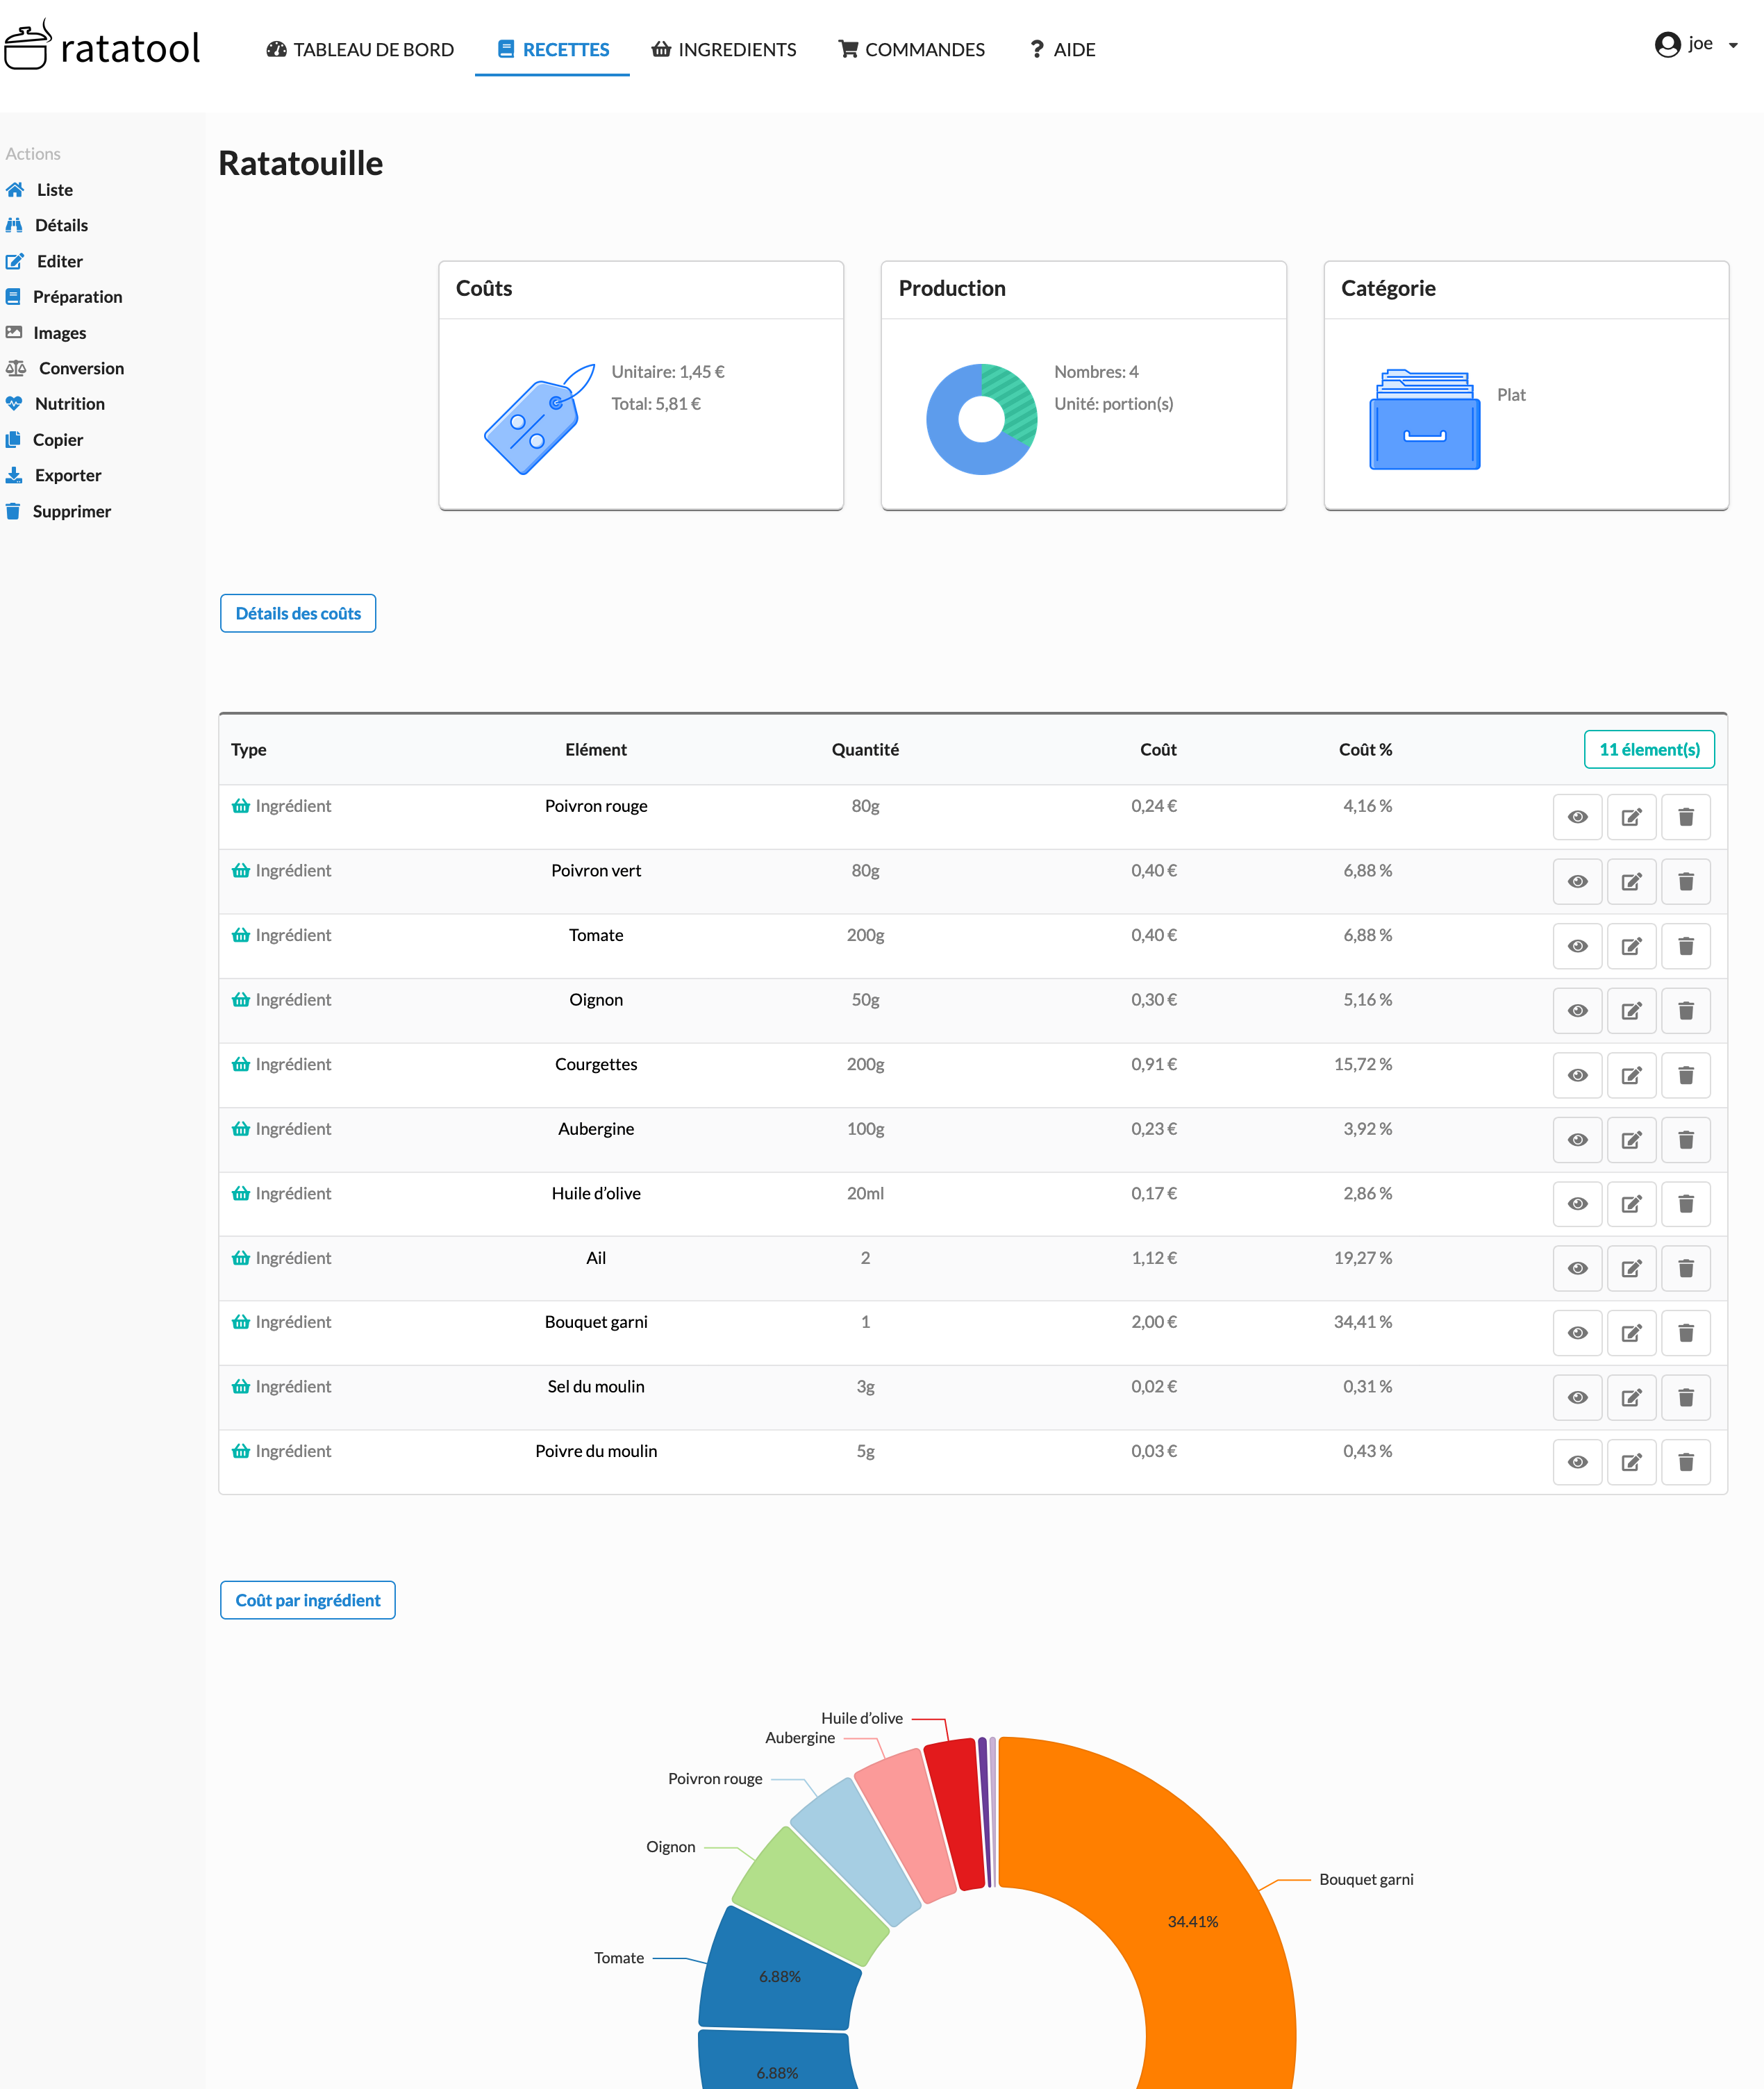Click Editer in the sidebar
The image size is (1764, 2089).
click(x=45, y=261)
